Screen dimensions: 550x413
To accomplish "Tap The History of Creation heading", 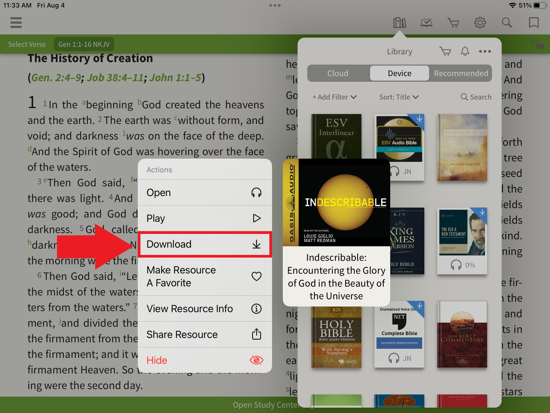I will (90, 58).
